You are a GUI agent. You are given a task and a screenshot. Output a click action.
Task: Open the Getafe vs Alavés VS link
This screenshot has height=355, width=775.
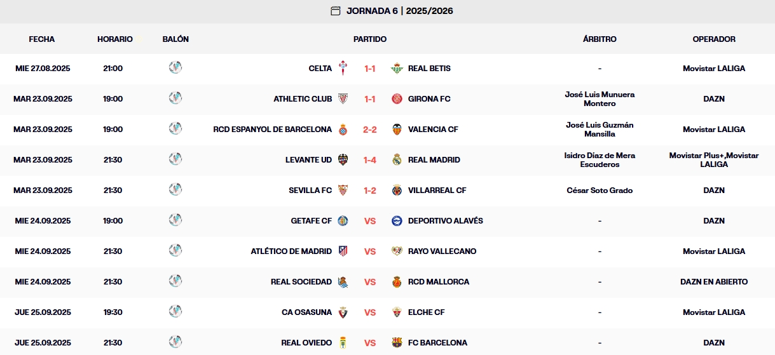click(x=370, y=220)
